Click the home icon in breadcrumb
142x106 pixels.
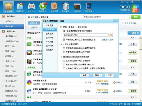click(x=29, y=17)
